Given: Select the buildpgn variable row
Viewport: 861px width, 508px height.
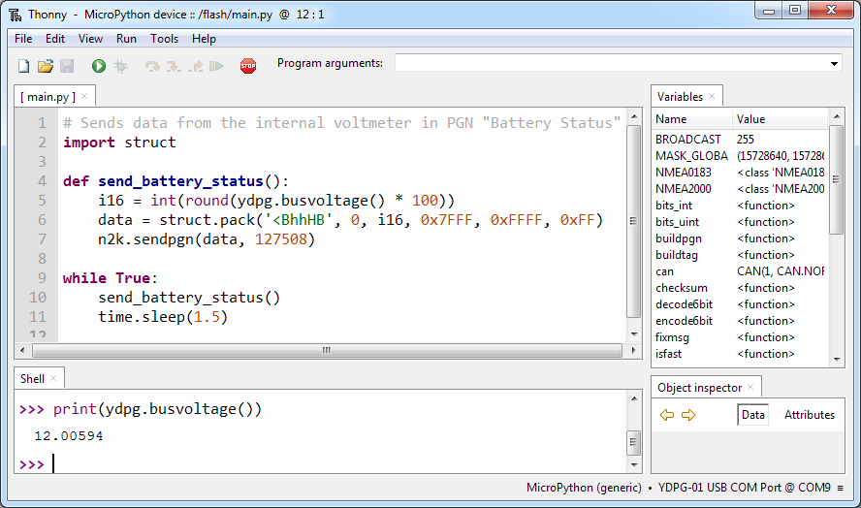Looking at the screenshot, I should click(x=740, y=238).
